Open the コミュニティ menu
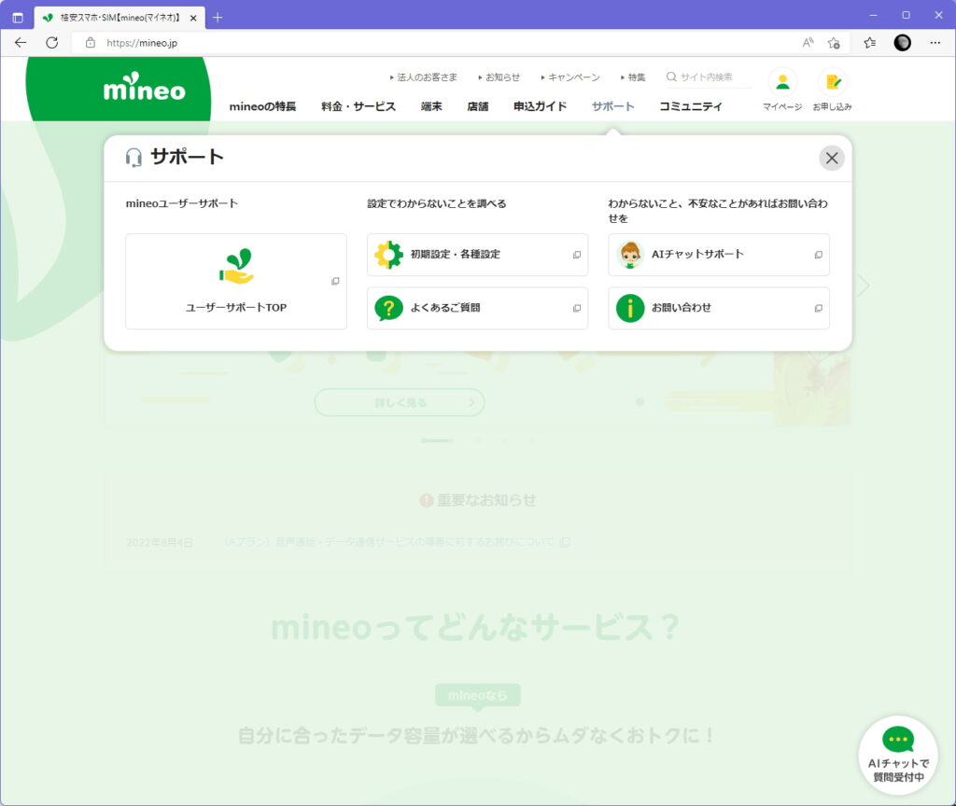This screenshot has width=956, height=806. 691,106
